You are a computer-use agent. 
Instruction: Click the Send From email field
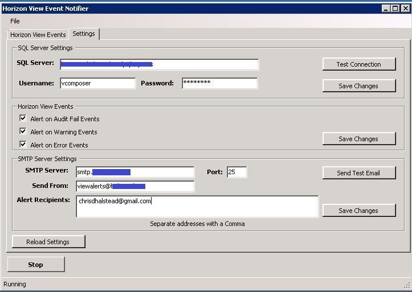click(134, 186)
